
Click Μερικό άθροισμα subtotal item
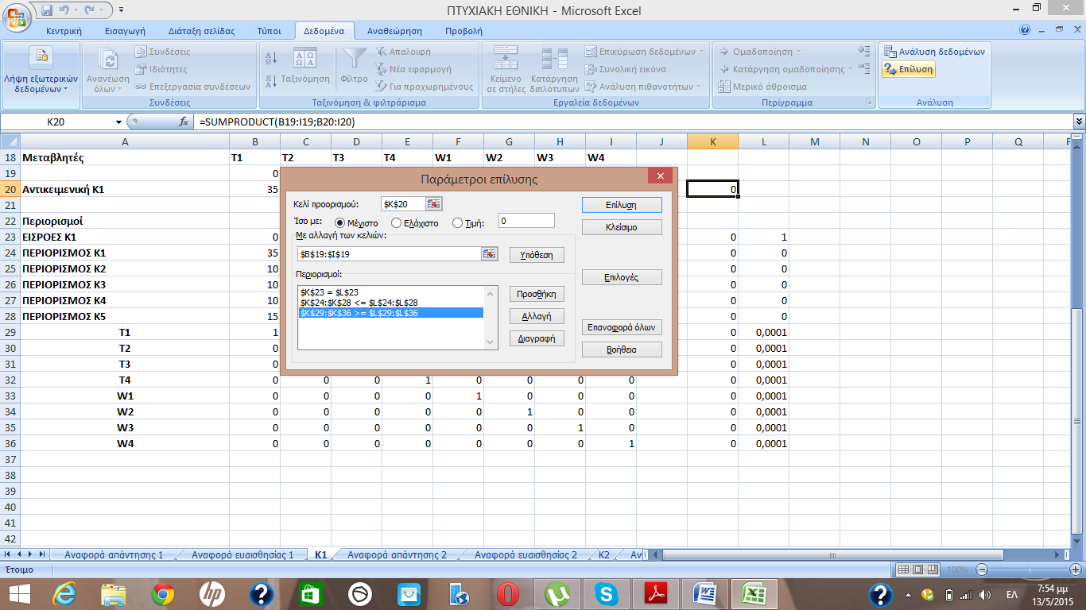[x=762, y=87]
